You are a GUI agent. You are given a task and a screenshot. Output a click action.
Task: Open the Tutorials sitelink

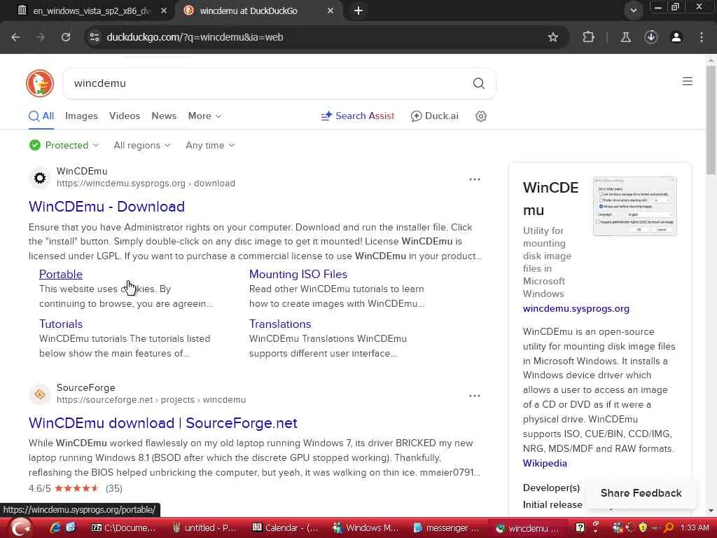coord(61,324)
